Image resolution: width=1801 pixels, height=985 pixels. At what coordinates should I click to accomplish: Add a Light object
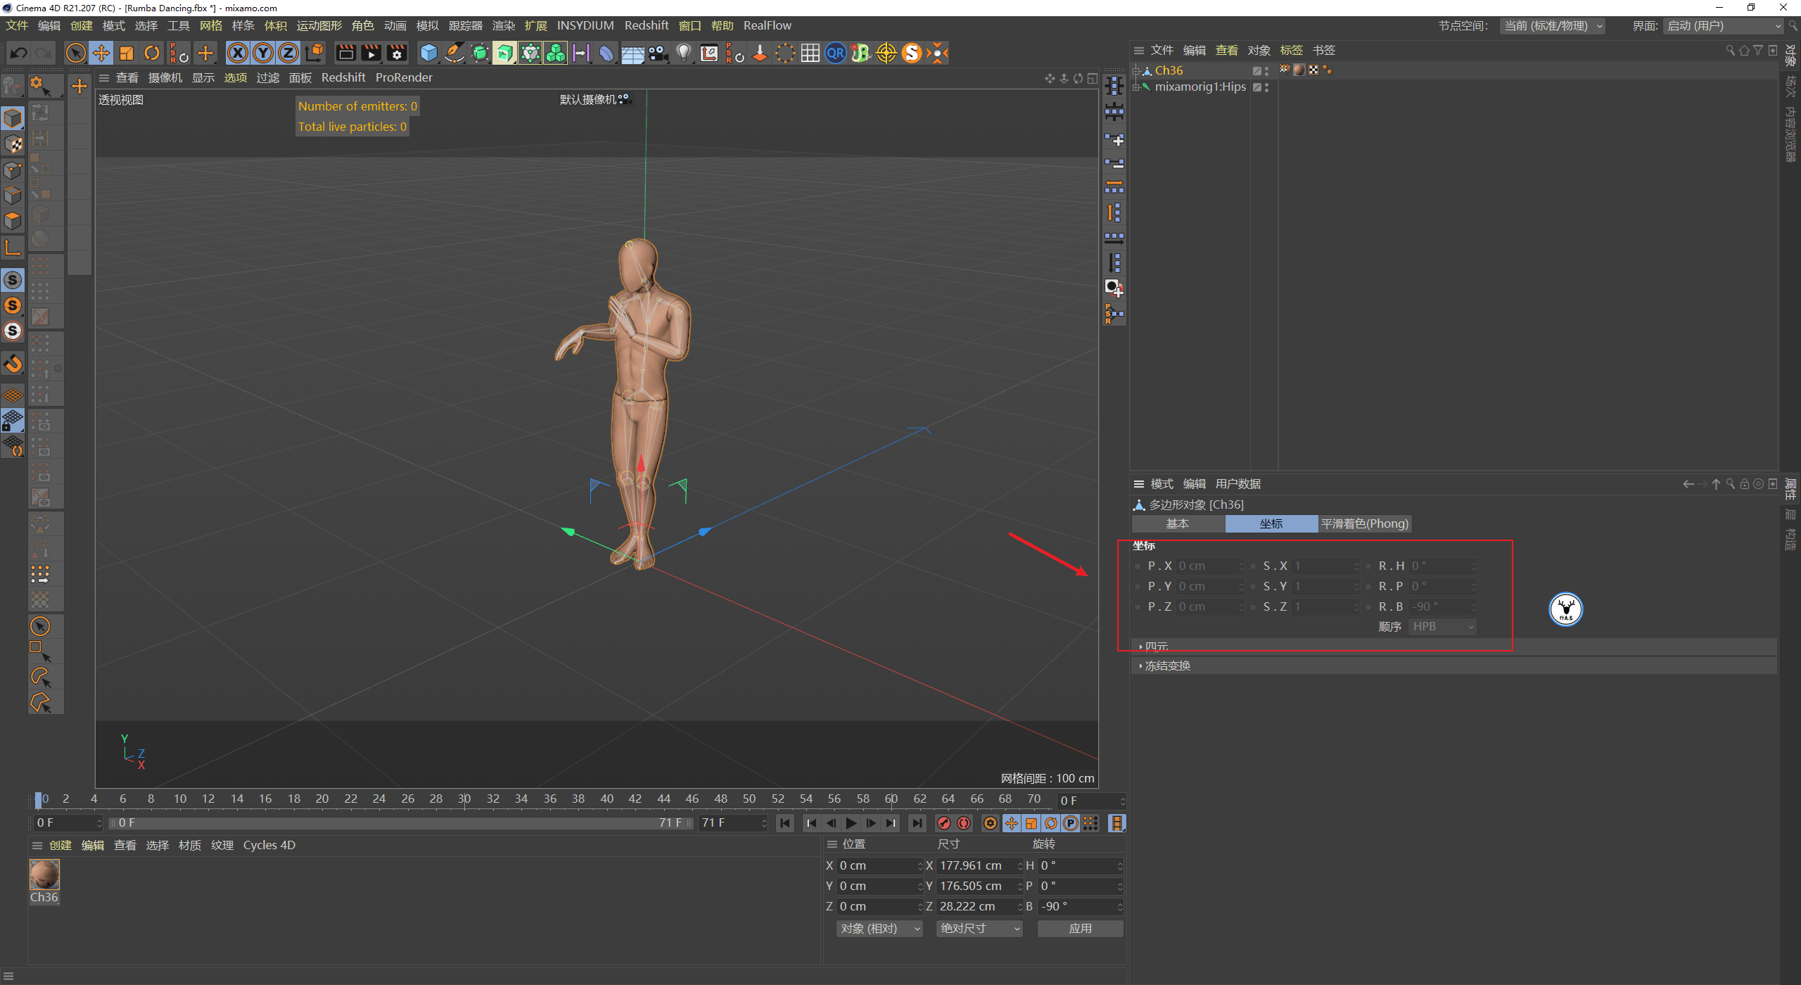(x=683, y=53)
